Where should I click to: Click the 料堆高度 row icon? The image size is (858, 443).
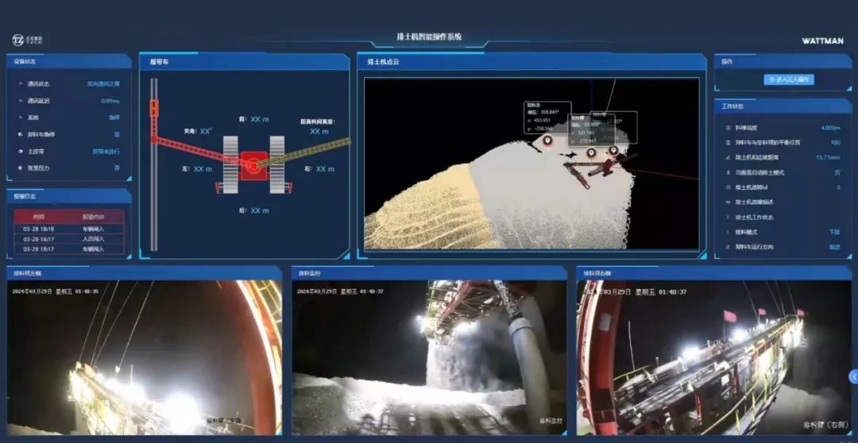(x=728, y=127)
